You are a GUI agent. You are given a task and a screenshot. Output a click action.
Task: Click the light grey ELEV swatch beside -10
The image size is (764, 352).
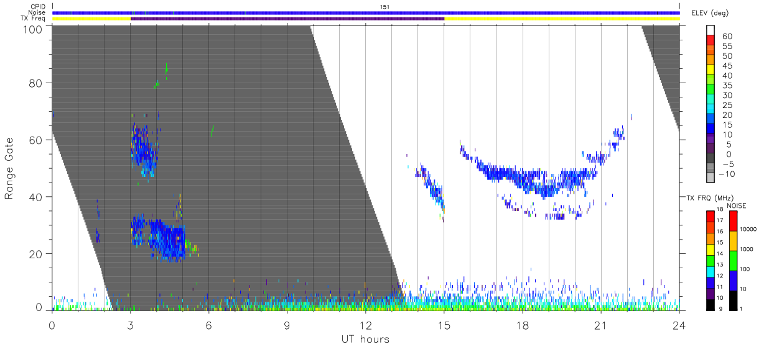click(711, 178)
